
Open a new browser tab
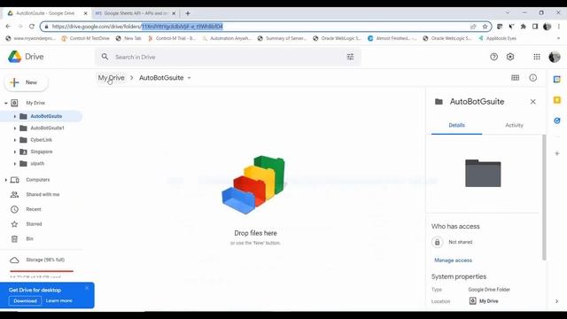click(x=188, y=13)
